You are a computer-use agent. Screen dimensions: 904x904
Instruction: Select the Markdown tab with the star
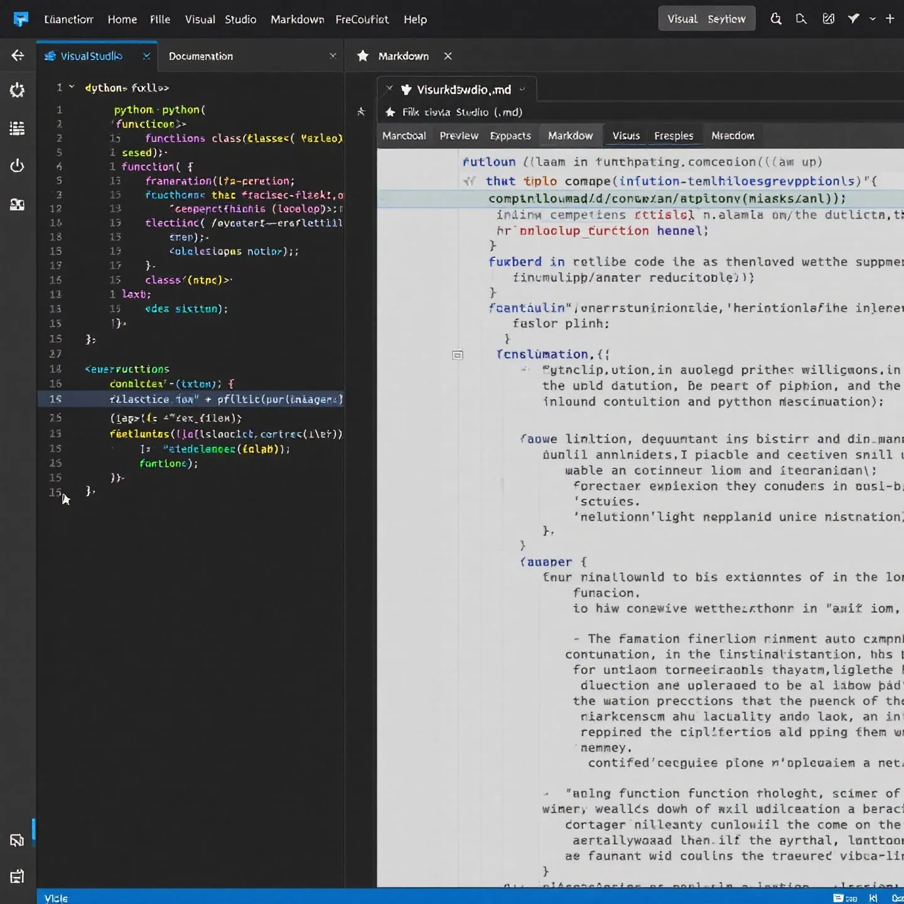[x=403, y=56]
